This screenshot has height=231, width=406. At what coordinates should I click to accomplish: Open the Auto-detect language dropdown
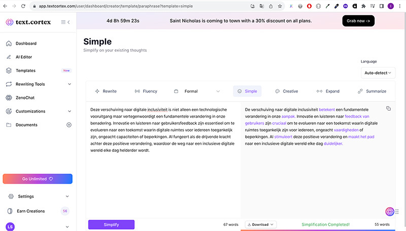tap(378, 73)
